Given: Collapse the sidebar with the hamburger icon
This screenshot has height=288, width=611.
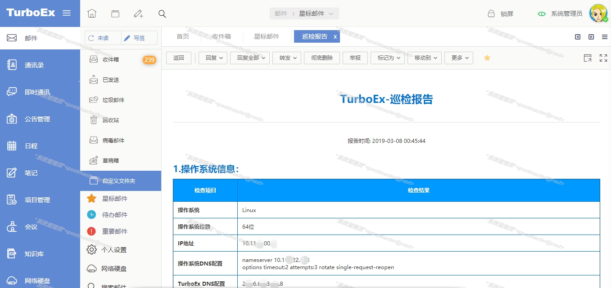Looking at the screenshot, I should [x=67, y=13].
